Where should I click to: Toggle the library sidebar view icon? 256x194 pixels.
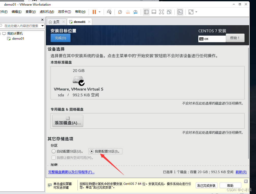click(x=146, y=12)
